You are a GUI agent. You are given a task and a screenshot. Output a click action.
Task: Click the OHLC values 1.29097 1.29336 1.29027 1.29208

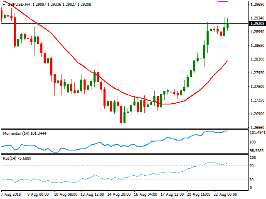coord(62,5)
